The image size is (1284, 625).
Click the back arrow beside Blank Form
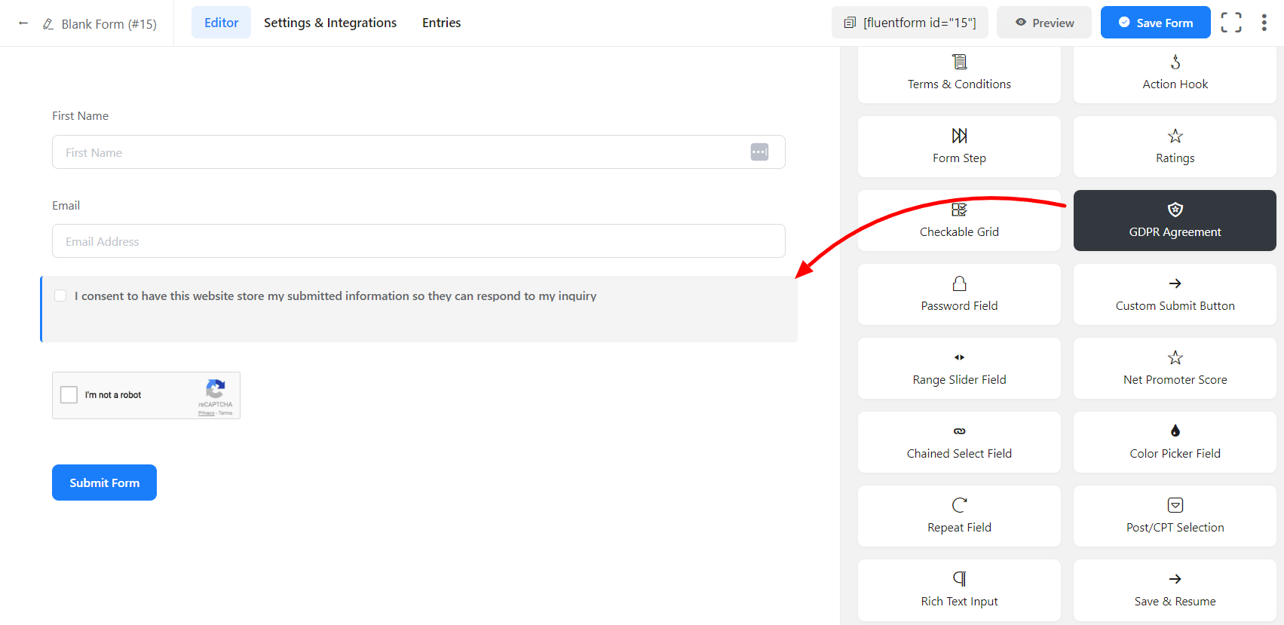(23, 23)
